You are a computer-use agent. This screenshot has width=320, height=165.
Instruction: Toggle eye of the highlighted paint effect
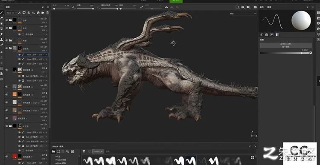point(19,54)
